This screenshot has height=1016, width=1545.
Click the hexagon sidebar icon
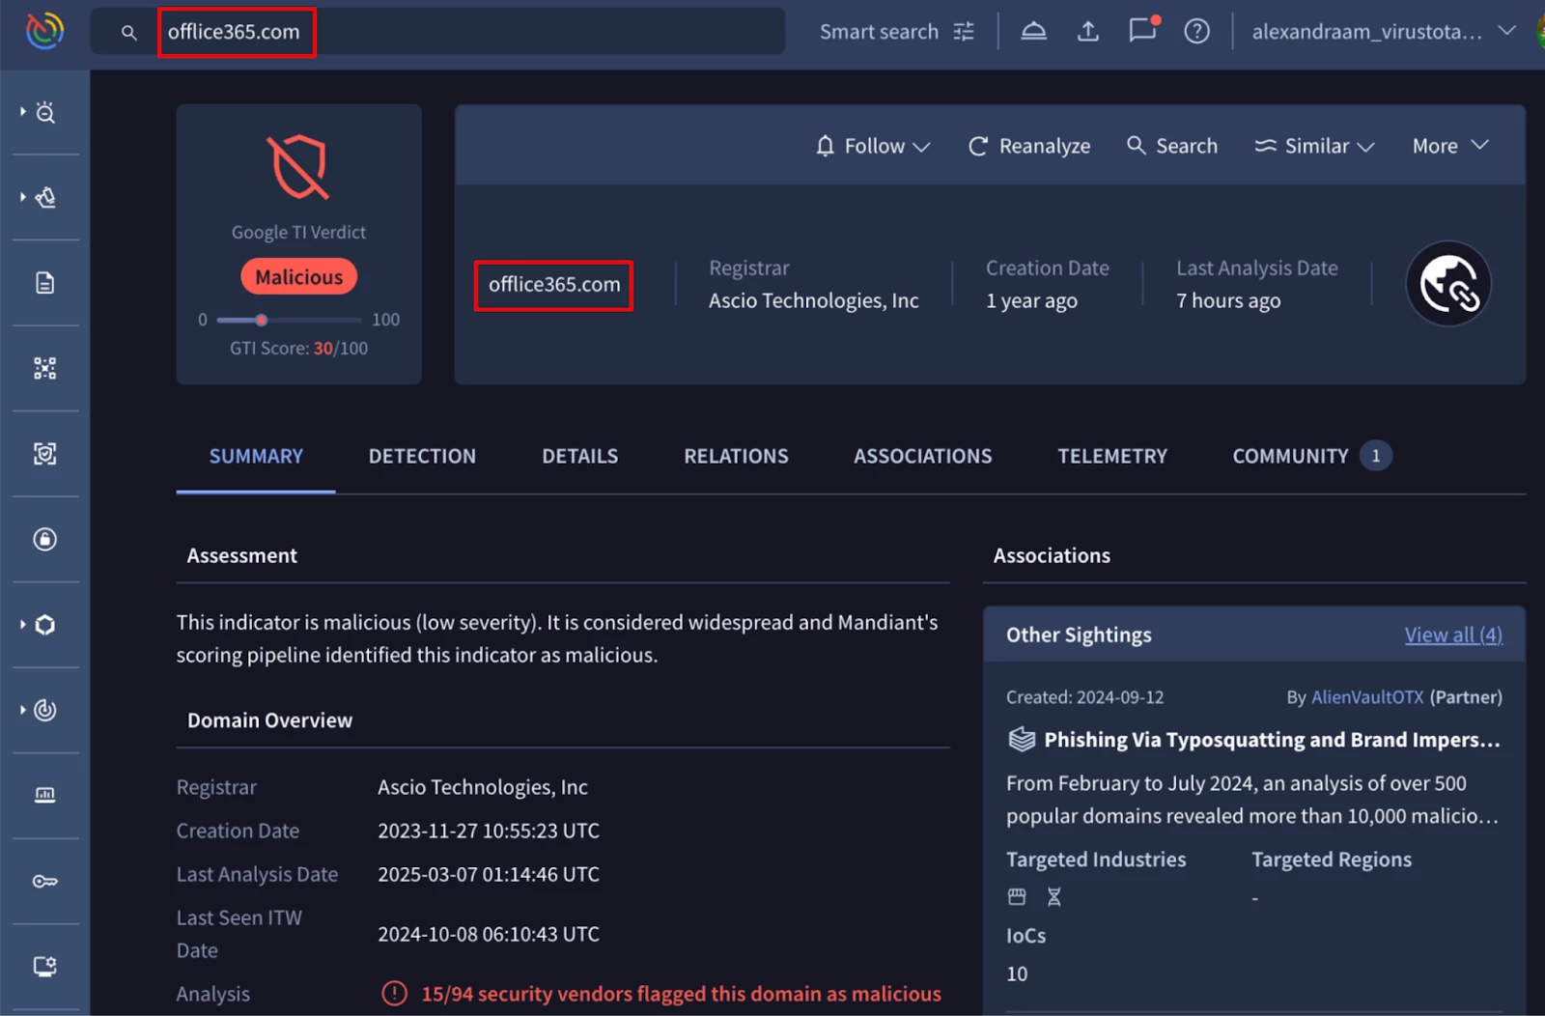click(45, 625)
